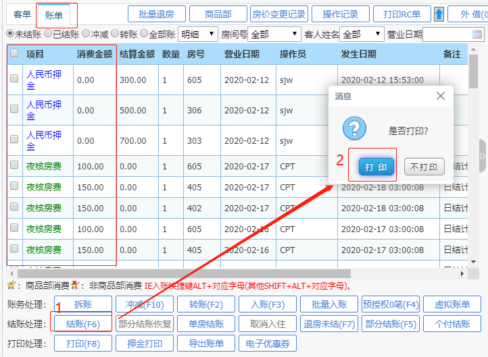Click 押金打印 button

coord(145,344)
